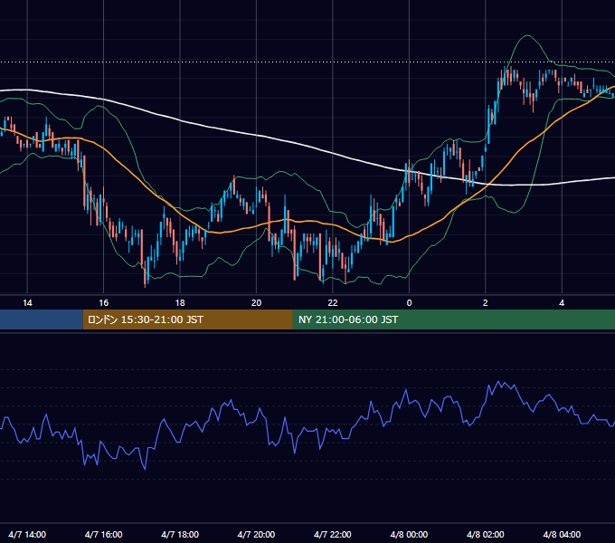Click the 4/7 16:00 date label
The image size is (615, 543).
click(x=103, y=534)
